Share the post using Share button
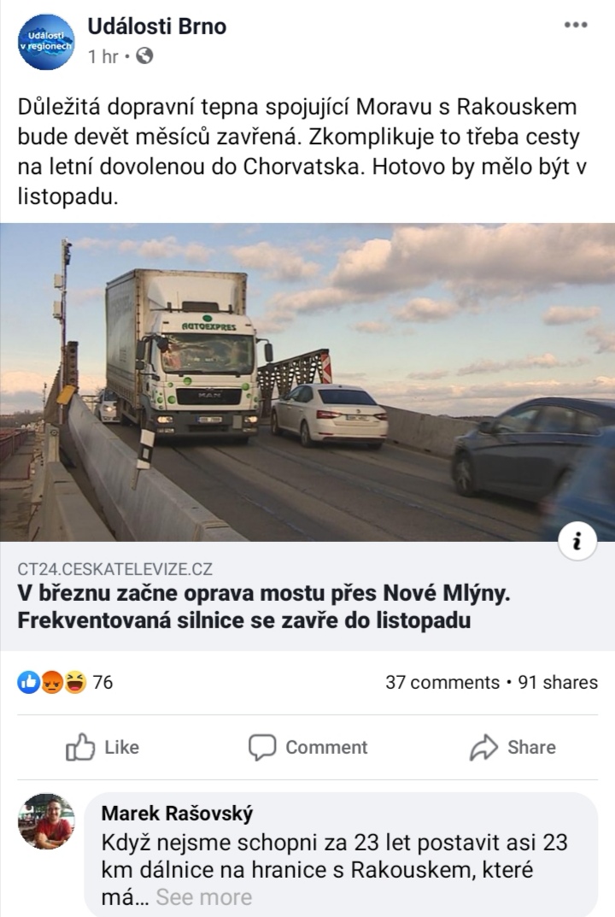 click(512, 747)
